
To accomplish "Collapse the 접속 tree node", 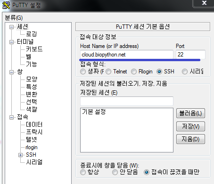I will 11,117.
